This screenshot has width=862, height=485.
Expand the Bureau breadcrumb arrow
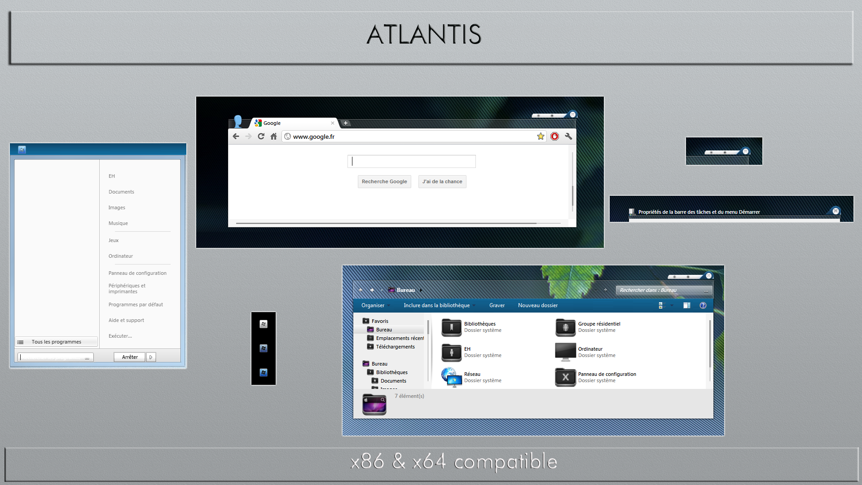coord(421,290)
